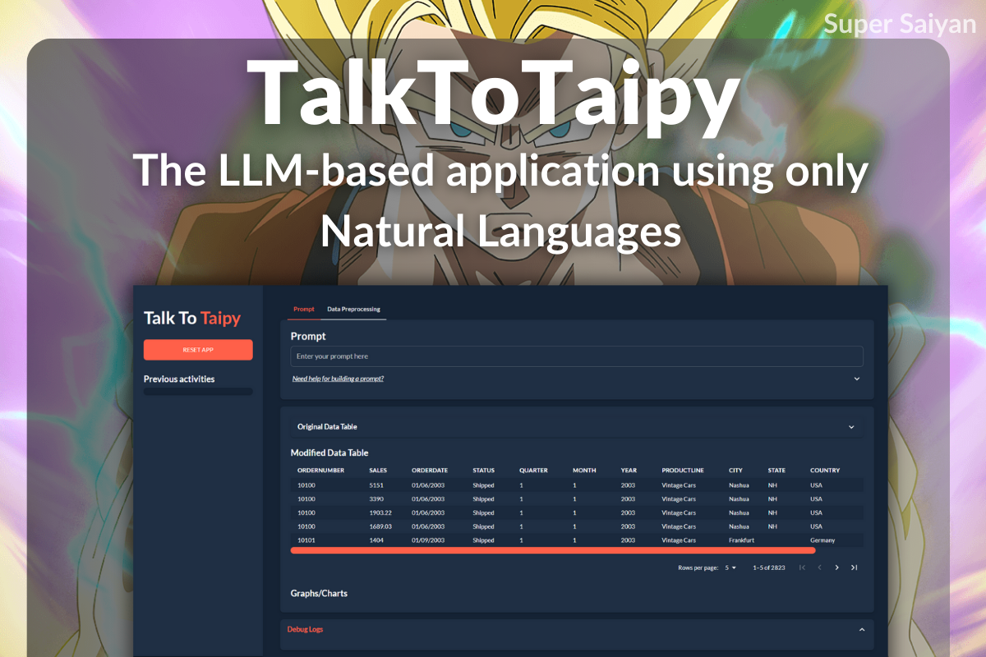Select sales cell 1689.03
The height and width of the screenshot is (657, 986).
pyautogui.click(x=380, y=526)
